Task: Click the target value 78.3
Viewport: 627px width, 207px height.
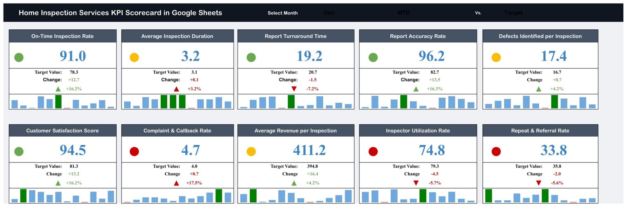Action: tap(74, 72)
